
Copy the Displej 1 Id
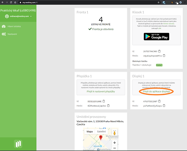coord(159,101)
